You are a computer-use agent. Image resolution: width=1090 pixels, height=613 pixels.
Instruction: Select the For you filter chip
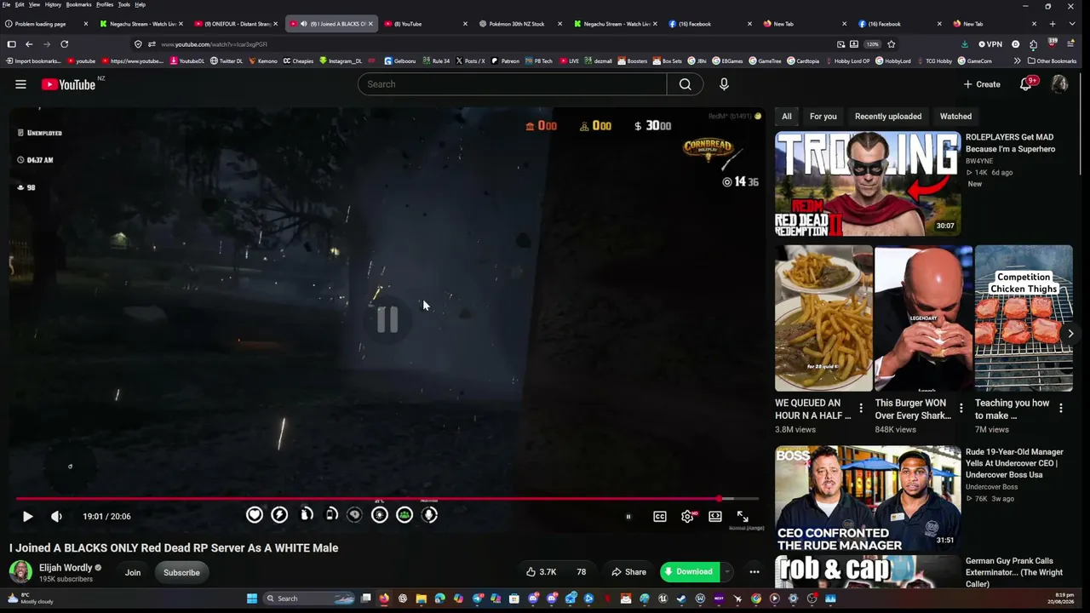point(823,117)
